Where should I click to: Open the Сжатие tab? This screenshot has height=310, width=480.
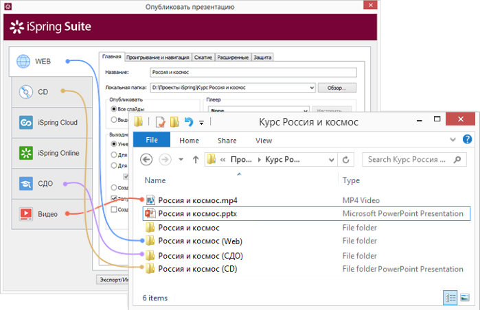203,57
